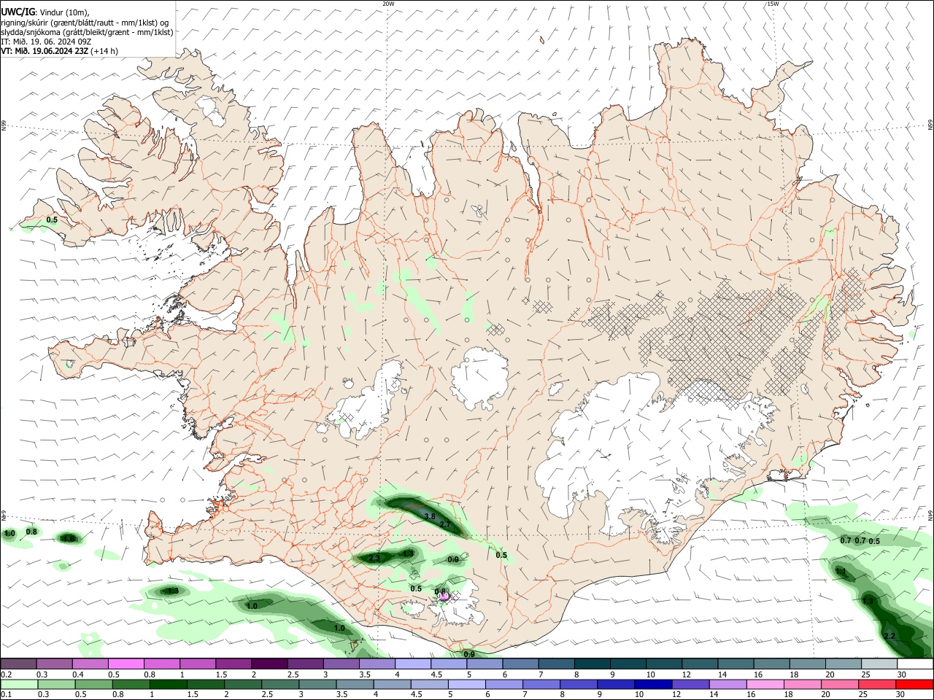Select the purple rain swatch between 12 and 14
This screenshot has height=700, width=934.
(690, 684)
